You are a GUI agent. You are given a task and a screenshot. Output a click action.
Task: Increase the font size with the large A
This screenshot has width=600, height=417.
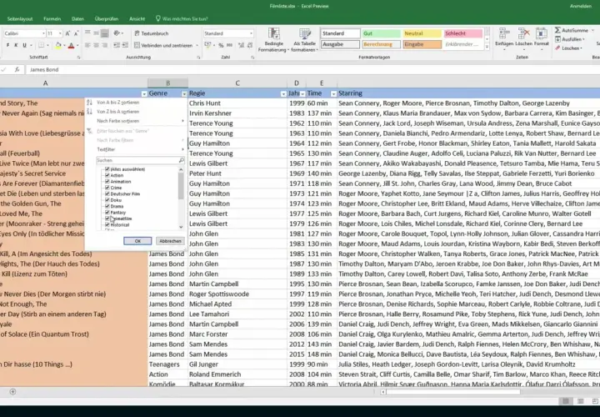(x=67, y=33)
